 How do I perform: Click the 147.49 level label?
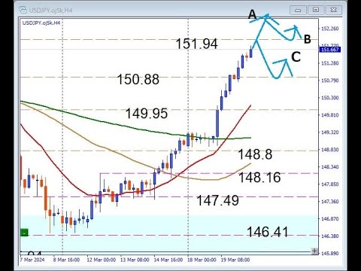tap(217, 200)
